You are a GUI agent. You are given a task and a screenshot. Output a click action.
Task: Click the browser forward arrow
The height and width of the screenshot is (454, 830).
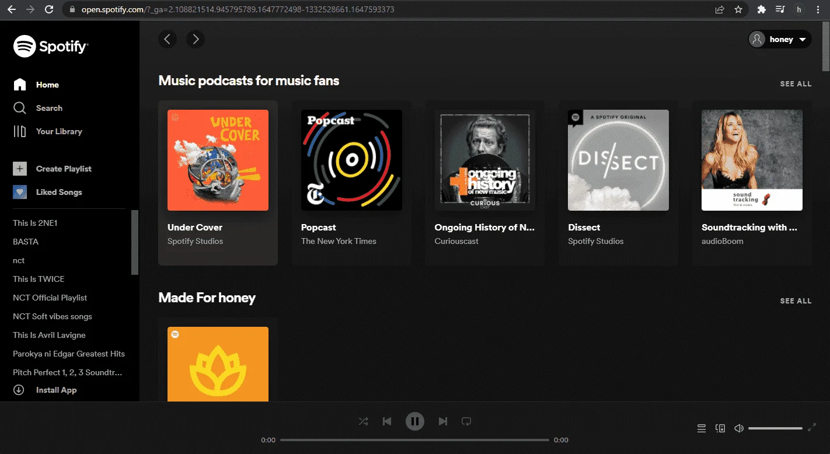(31, 9)
